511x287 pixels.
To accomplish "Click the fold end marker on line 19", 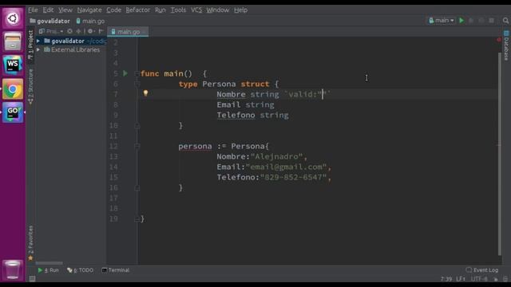I will point(137,219).
